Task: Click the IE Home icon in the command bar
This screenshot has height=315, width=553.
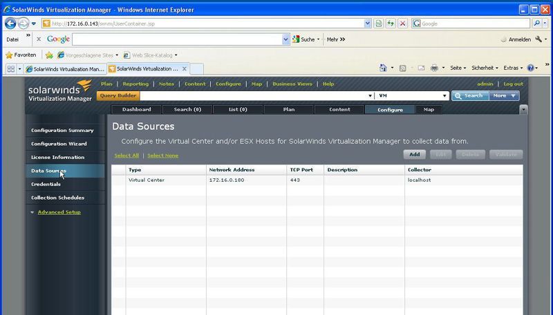Action: tap(383, 68)
